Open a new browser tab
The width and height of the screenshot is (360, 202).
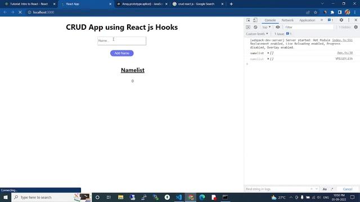231,4
